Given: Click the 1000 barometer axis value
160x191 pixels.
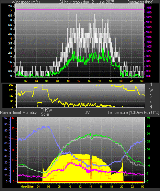Looking at the screenshot, I should 149,51.
